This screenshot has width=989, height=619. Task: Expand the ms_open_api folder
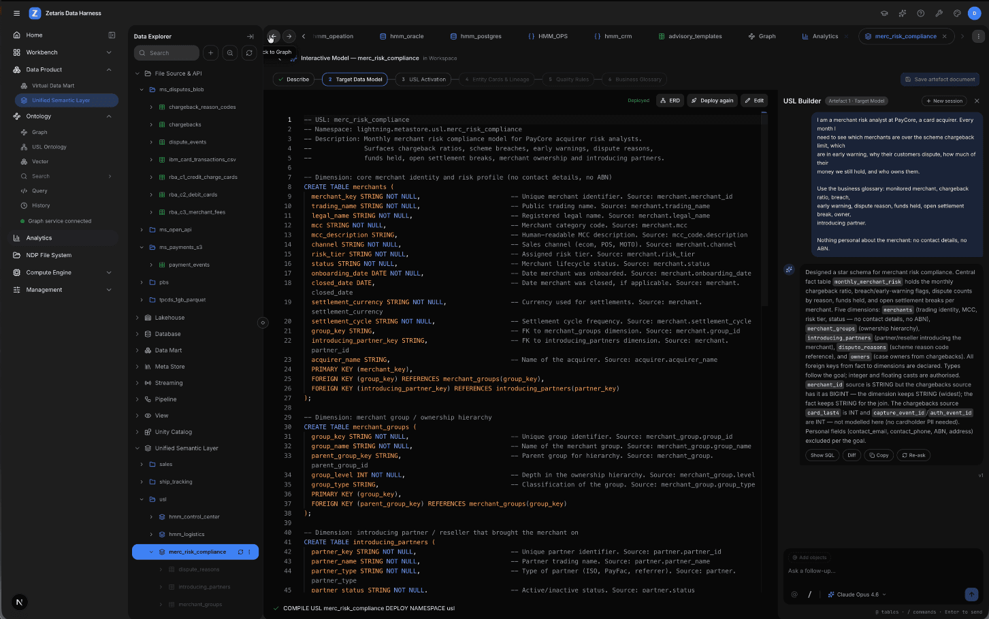pyautogui.click(x=142, y=230)
